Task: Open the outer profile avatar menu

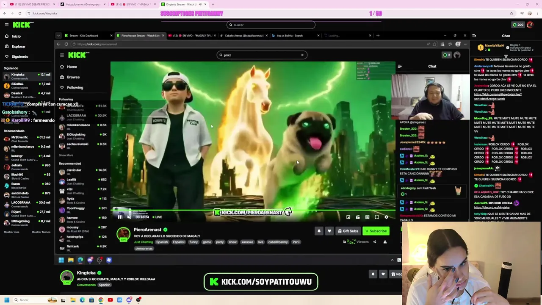Action: pyautogui.click(x=530, y=25)
